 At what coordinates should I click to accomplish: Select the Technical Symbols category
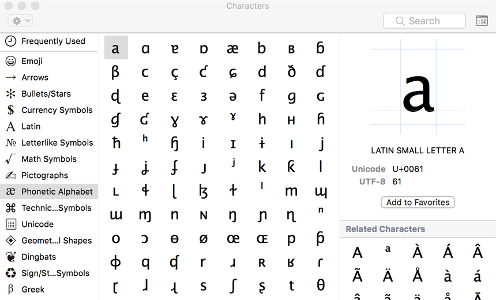[56, 208]
